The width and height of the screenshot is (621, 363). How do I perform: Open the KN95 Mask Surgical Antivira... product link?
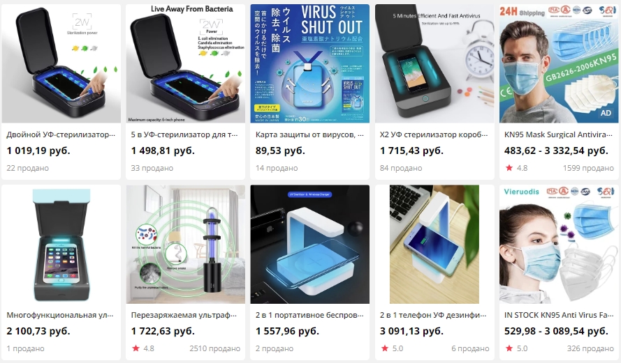pos(558,134)
